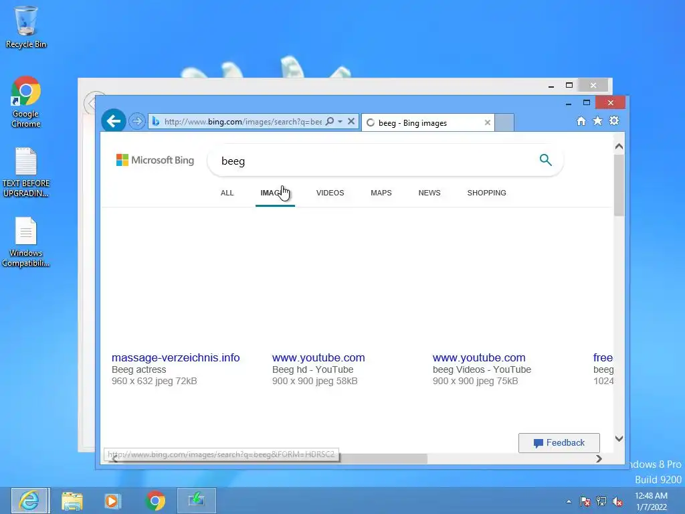Click the page scroll down arrow
Screen dimensions: 685x514
[619, 438]
